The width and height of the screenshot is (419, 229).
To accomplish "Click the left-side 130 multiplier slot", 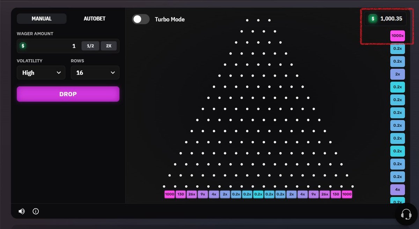I will click(x=181, y=194).
